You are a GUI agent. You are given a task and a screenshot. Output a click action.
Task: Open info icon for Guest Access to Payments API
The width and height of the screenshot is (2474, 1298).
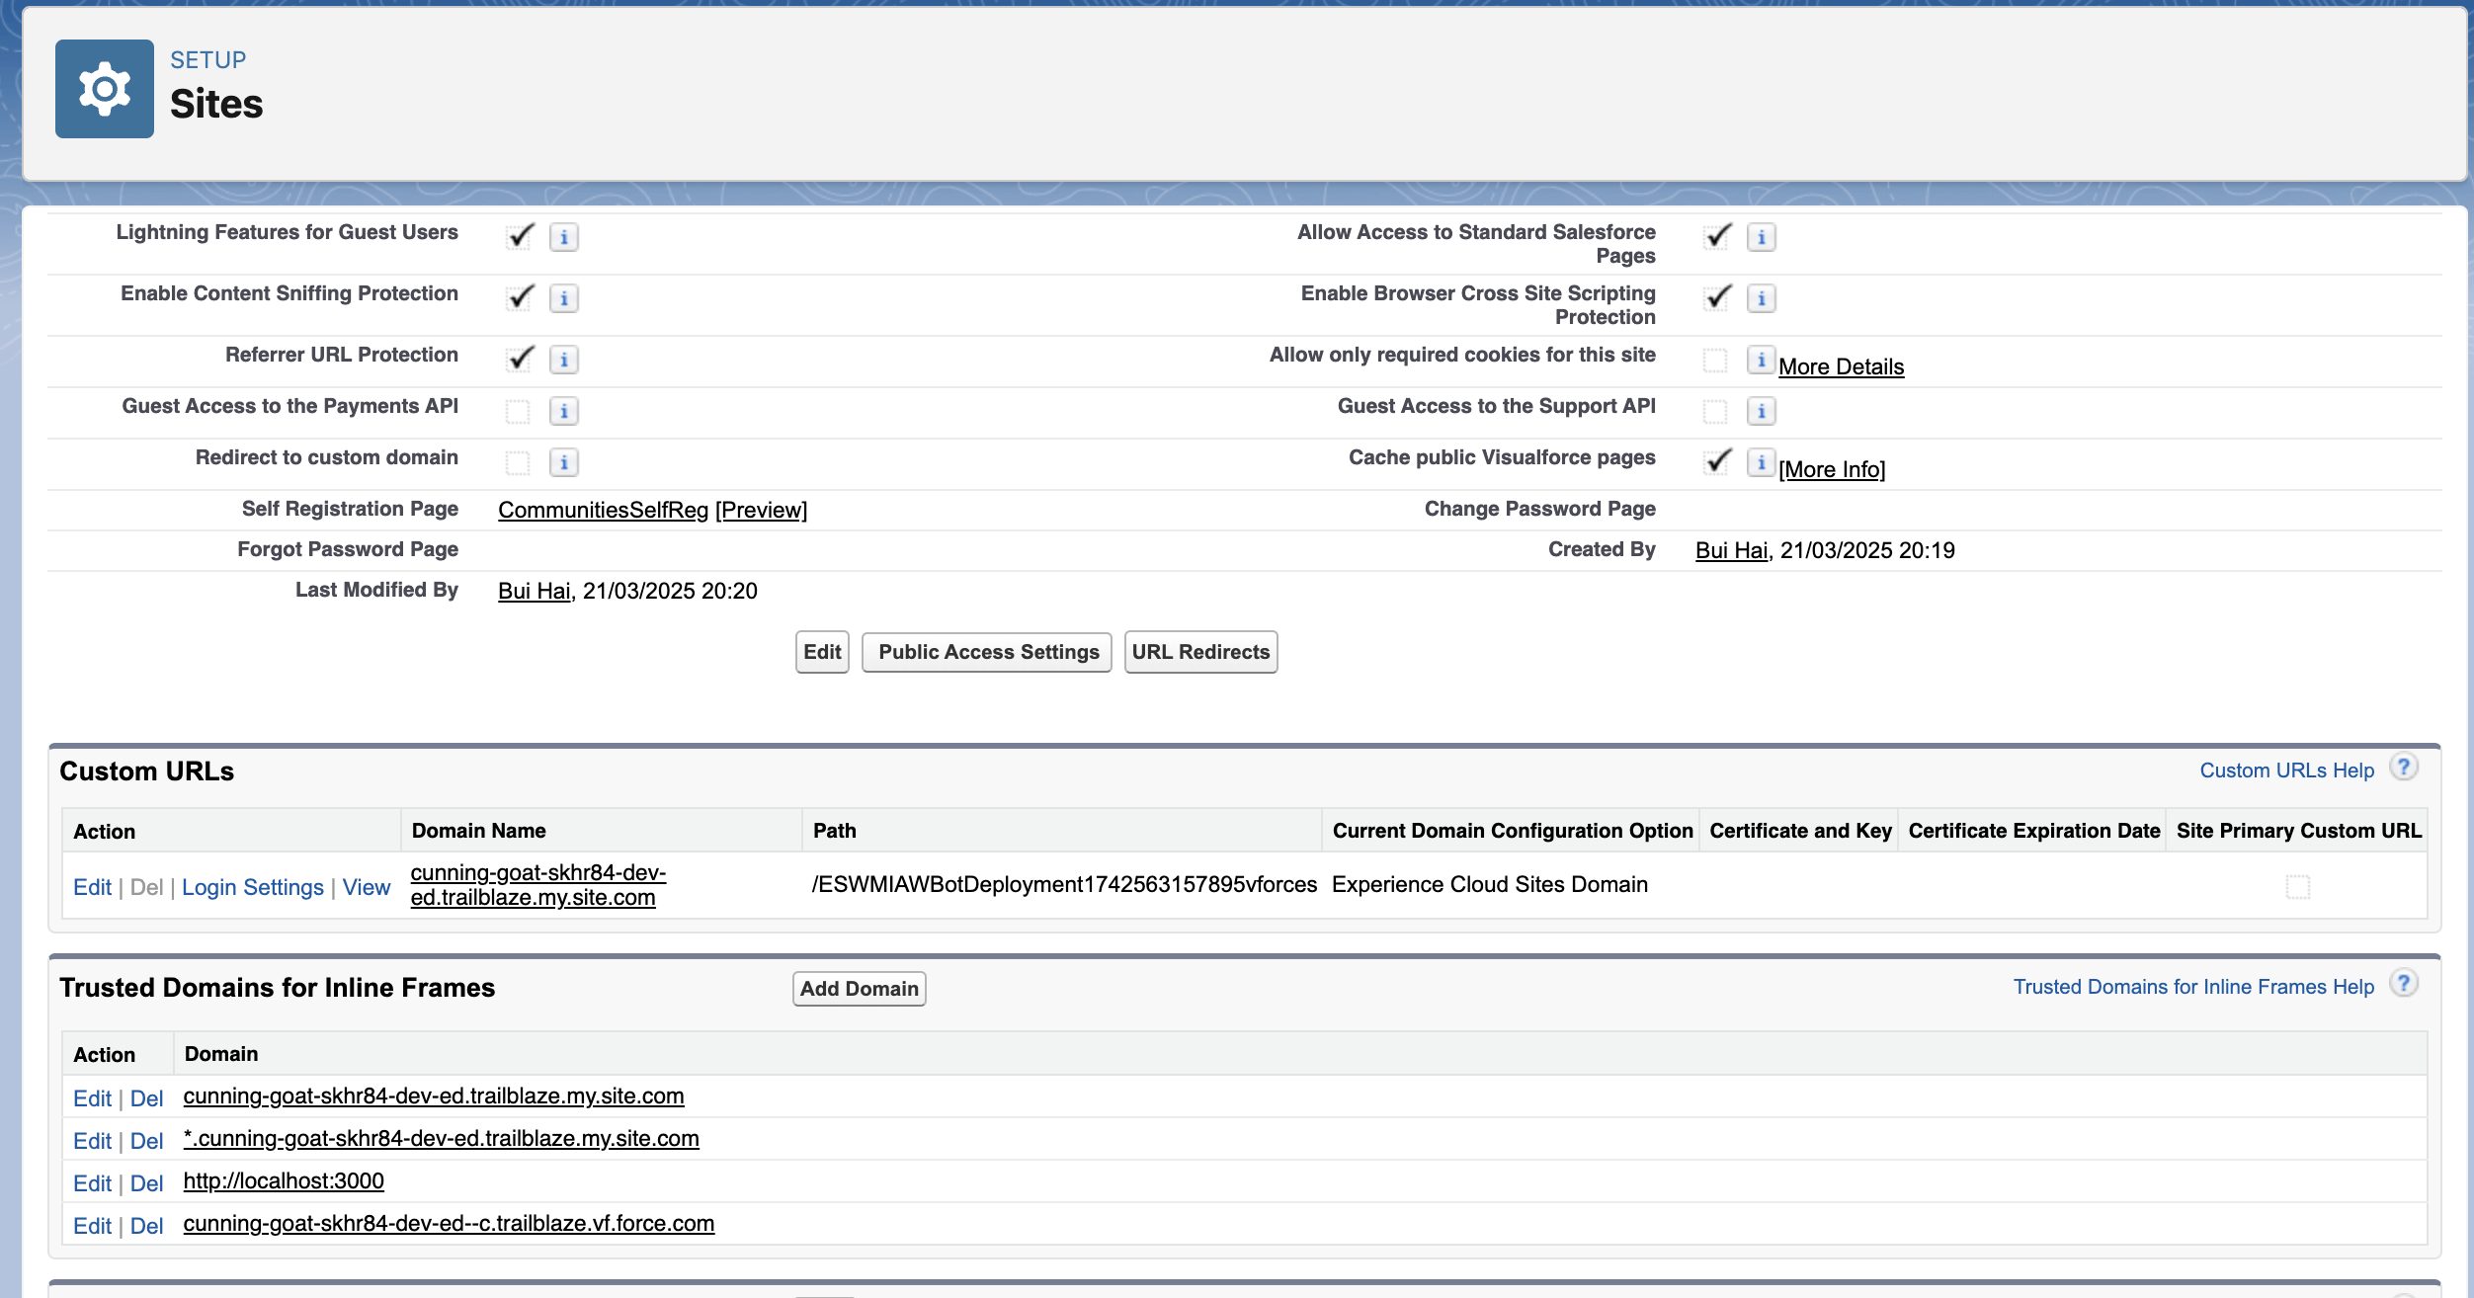[564, 411]
